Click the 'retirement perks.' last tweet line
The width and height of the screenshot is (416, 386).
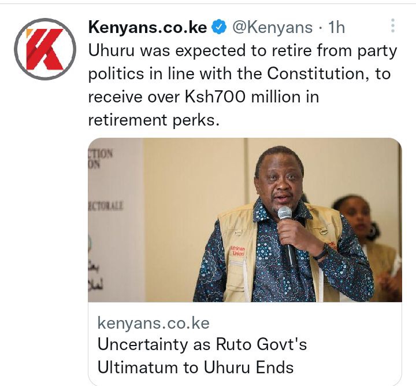[154, 120]
